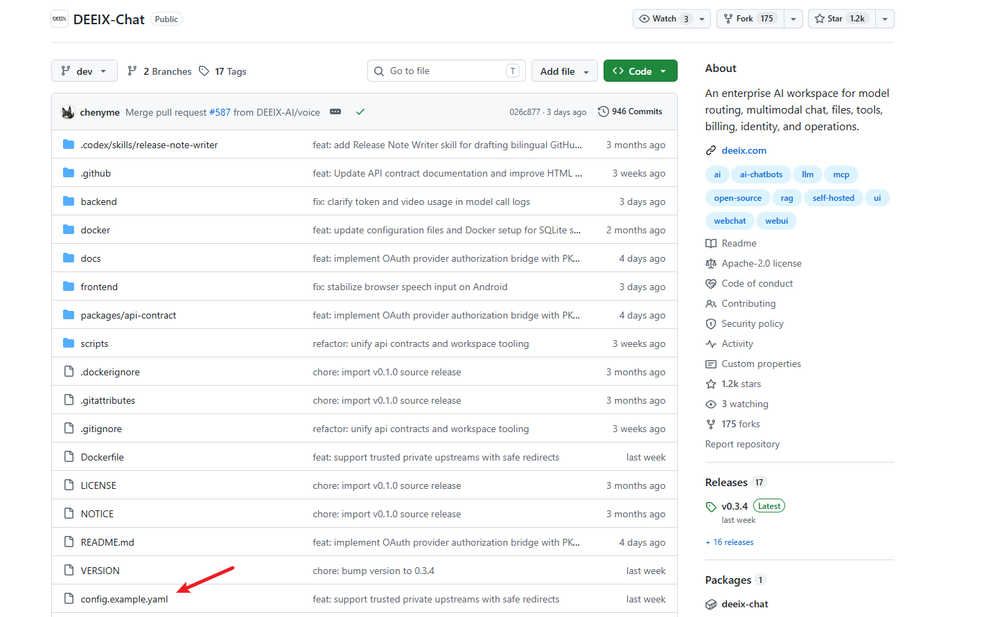Star the DEEIX-Chat repository

842,19
